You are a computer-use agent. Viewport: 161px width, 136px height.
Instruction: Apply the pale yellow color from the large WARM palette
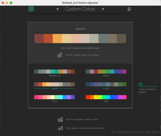coord(67,38)
